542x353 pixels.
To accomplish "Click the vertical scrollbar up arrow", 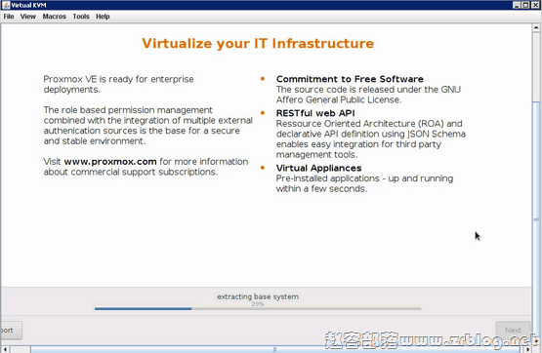I will coord(536,27).
